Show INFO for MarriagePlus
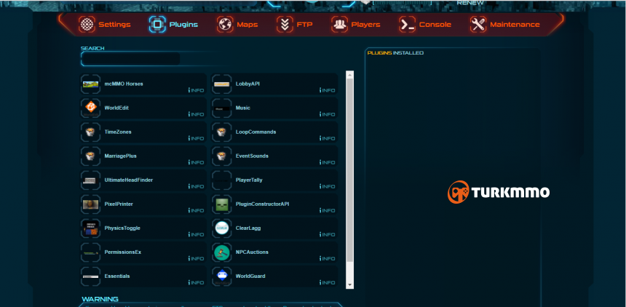The width and height of the screenshot is (626, 307). [x=196, y=162]
